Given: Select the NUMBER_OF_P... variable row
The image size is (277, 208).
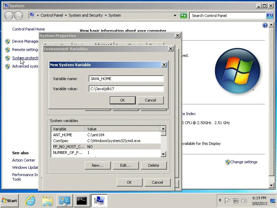Looking at the screenshot, I should point(106,153).
